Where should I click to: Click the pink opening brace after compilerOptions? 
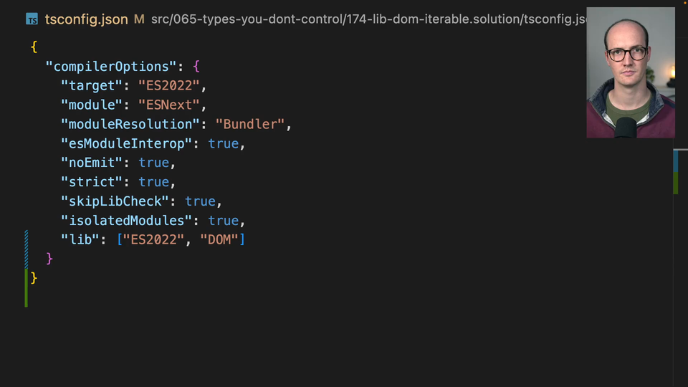[x=196, y=66]
